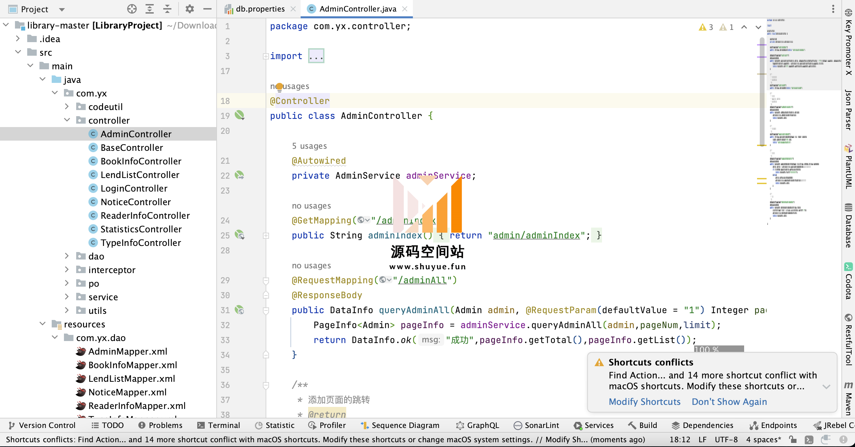The width and height of the screenshot is (855, 447).
Task: Expand the dao package
Action: pyautogui.click(x=67, y=256)
